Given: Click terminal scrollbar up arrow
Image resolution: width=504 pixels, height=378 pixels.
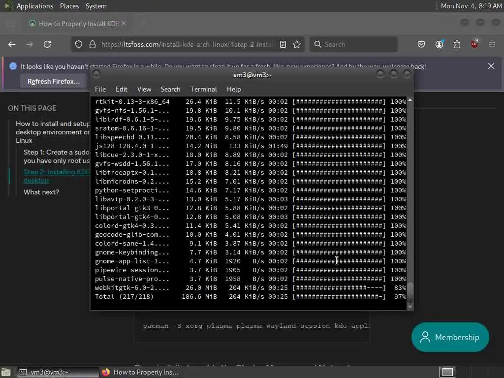Looking at the screenshot, I should tap(410, 100).
